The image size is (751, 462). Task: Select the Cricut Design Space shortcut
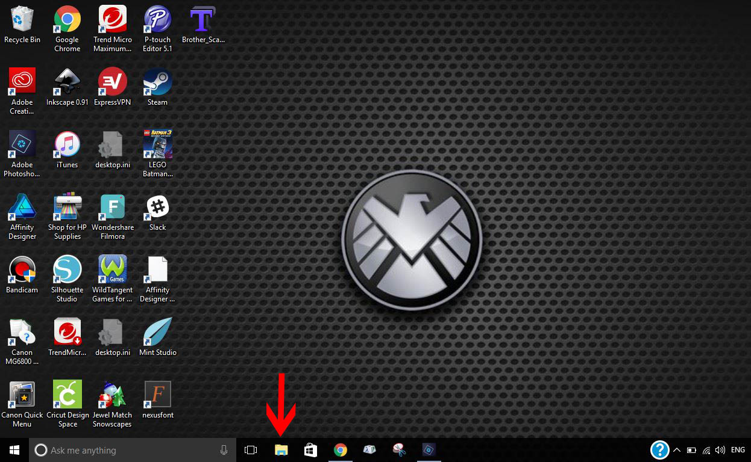tap(67, 404)
